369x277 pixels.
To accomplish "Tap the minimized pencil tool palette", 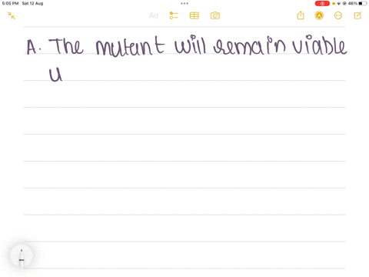I will pyautogui.click(x=22, y=256).
